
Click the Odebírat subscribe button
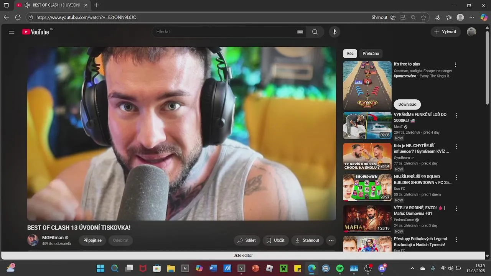point(121,240)
